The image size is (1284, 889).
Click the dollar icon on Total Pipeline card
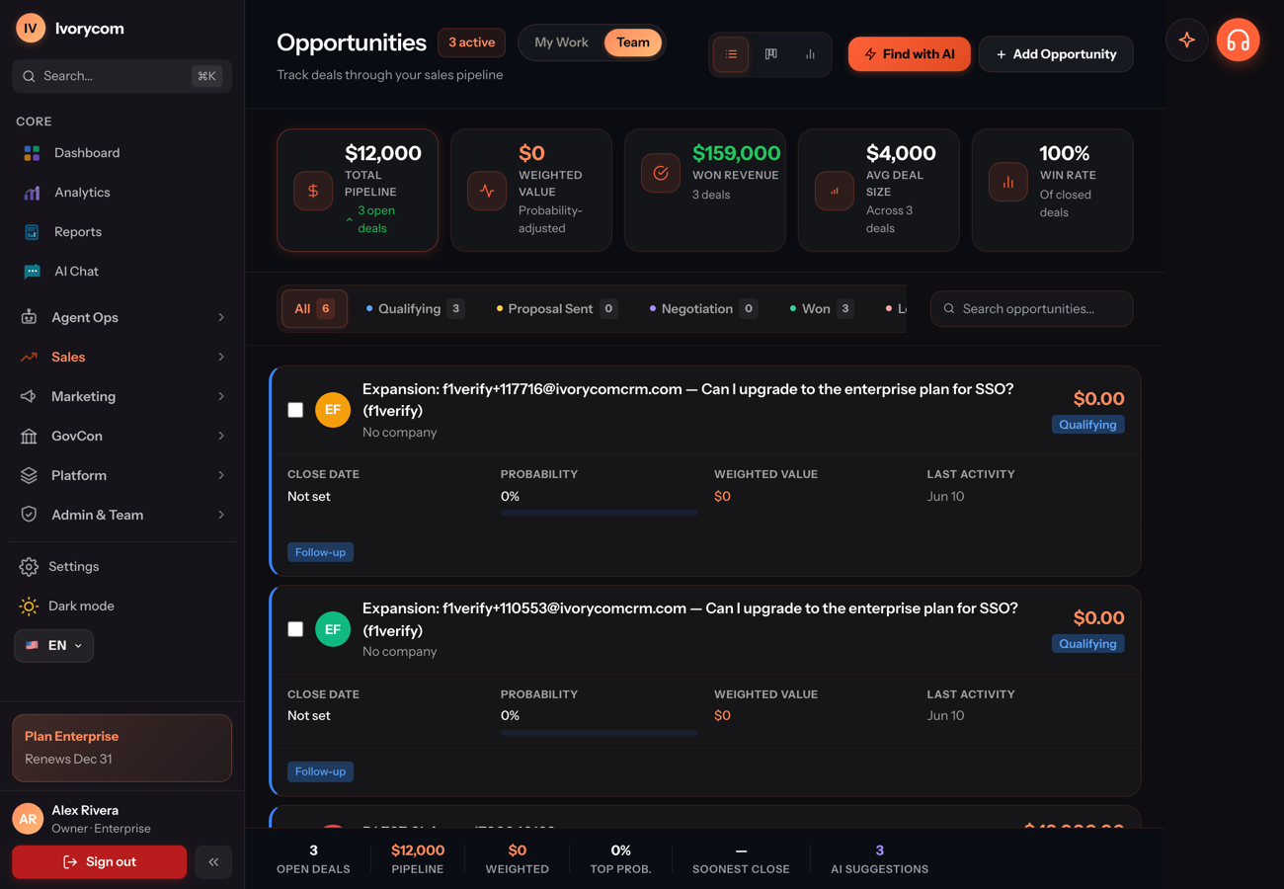(313, 191)
